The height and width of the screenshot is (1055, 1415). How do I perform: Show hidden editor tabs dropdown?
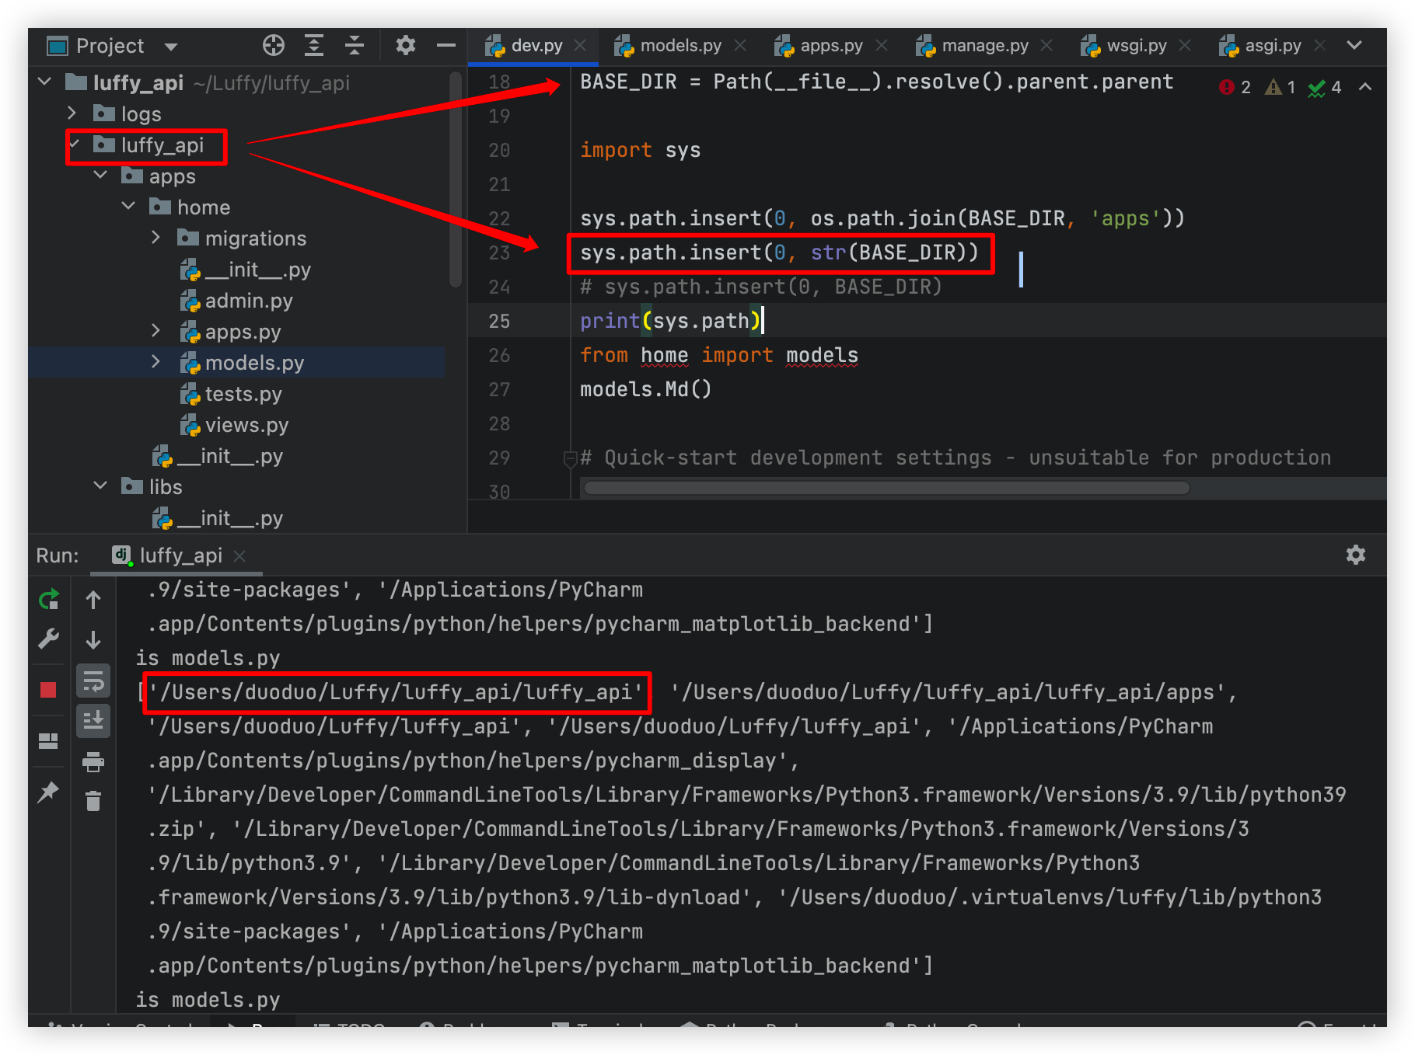tap(1354, 46)
